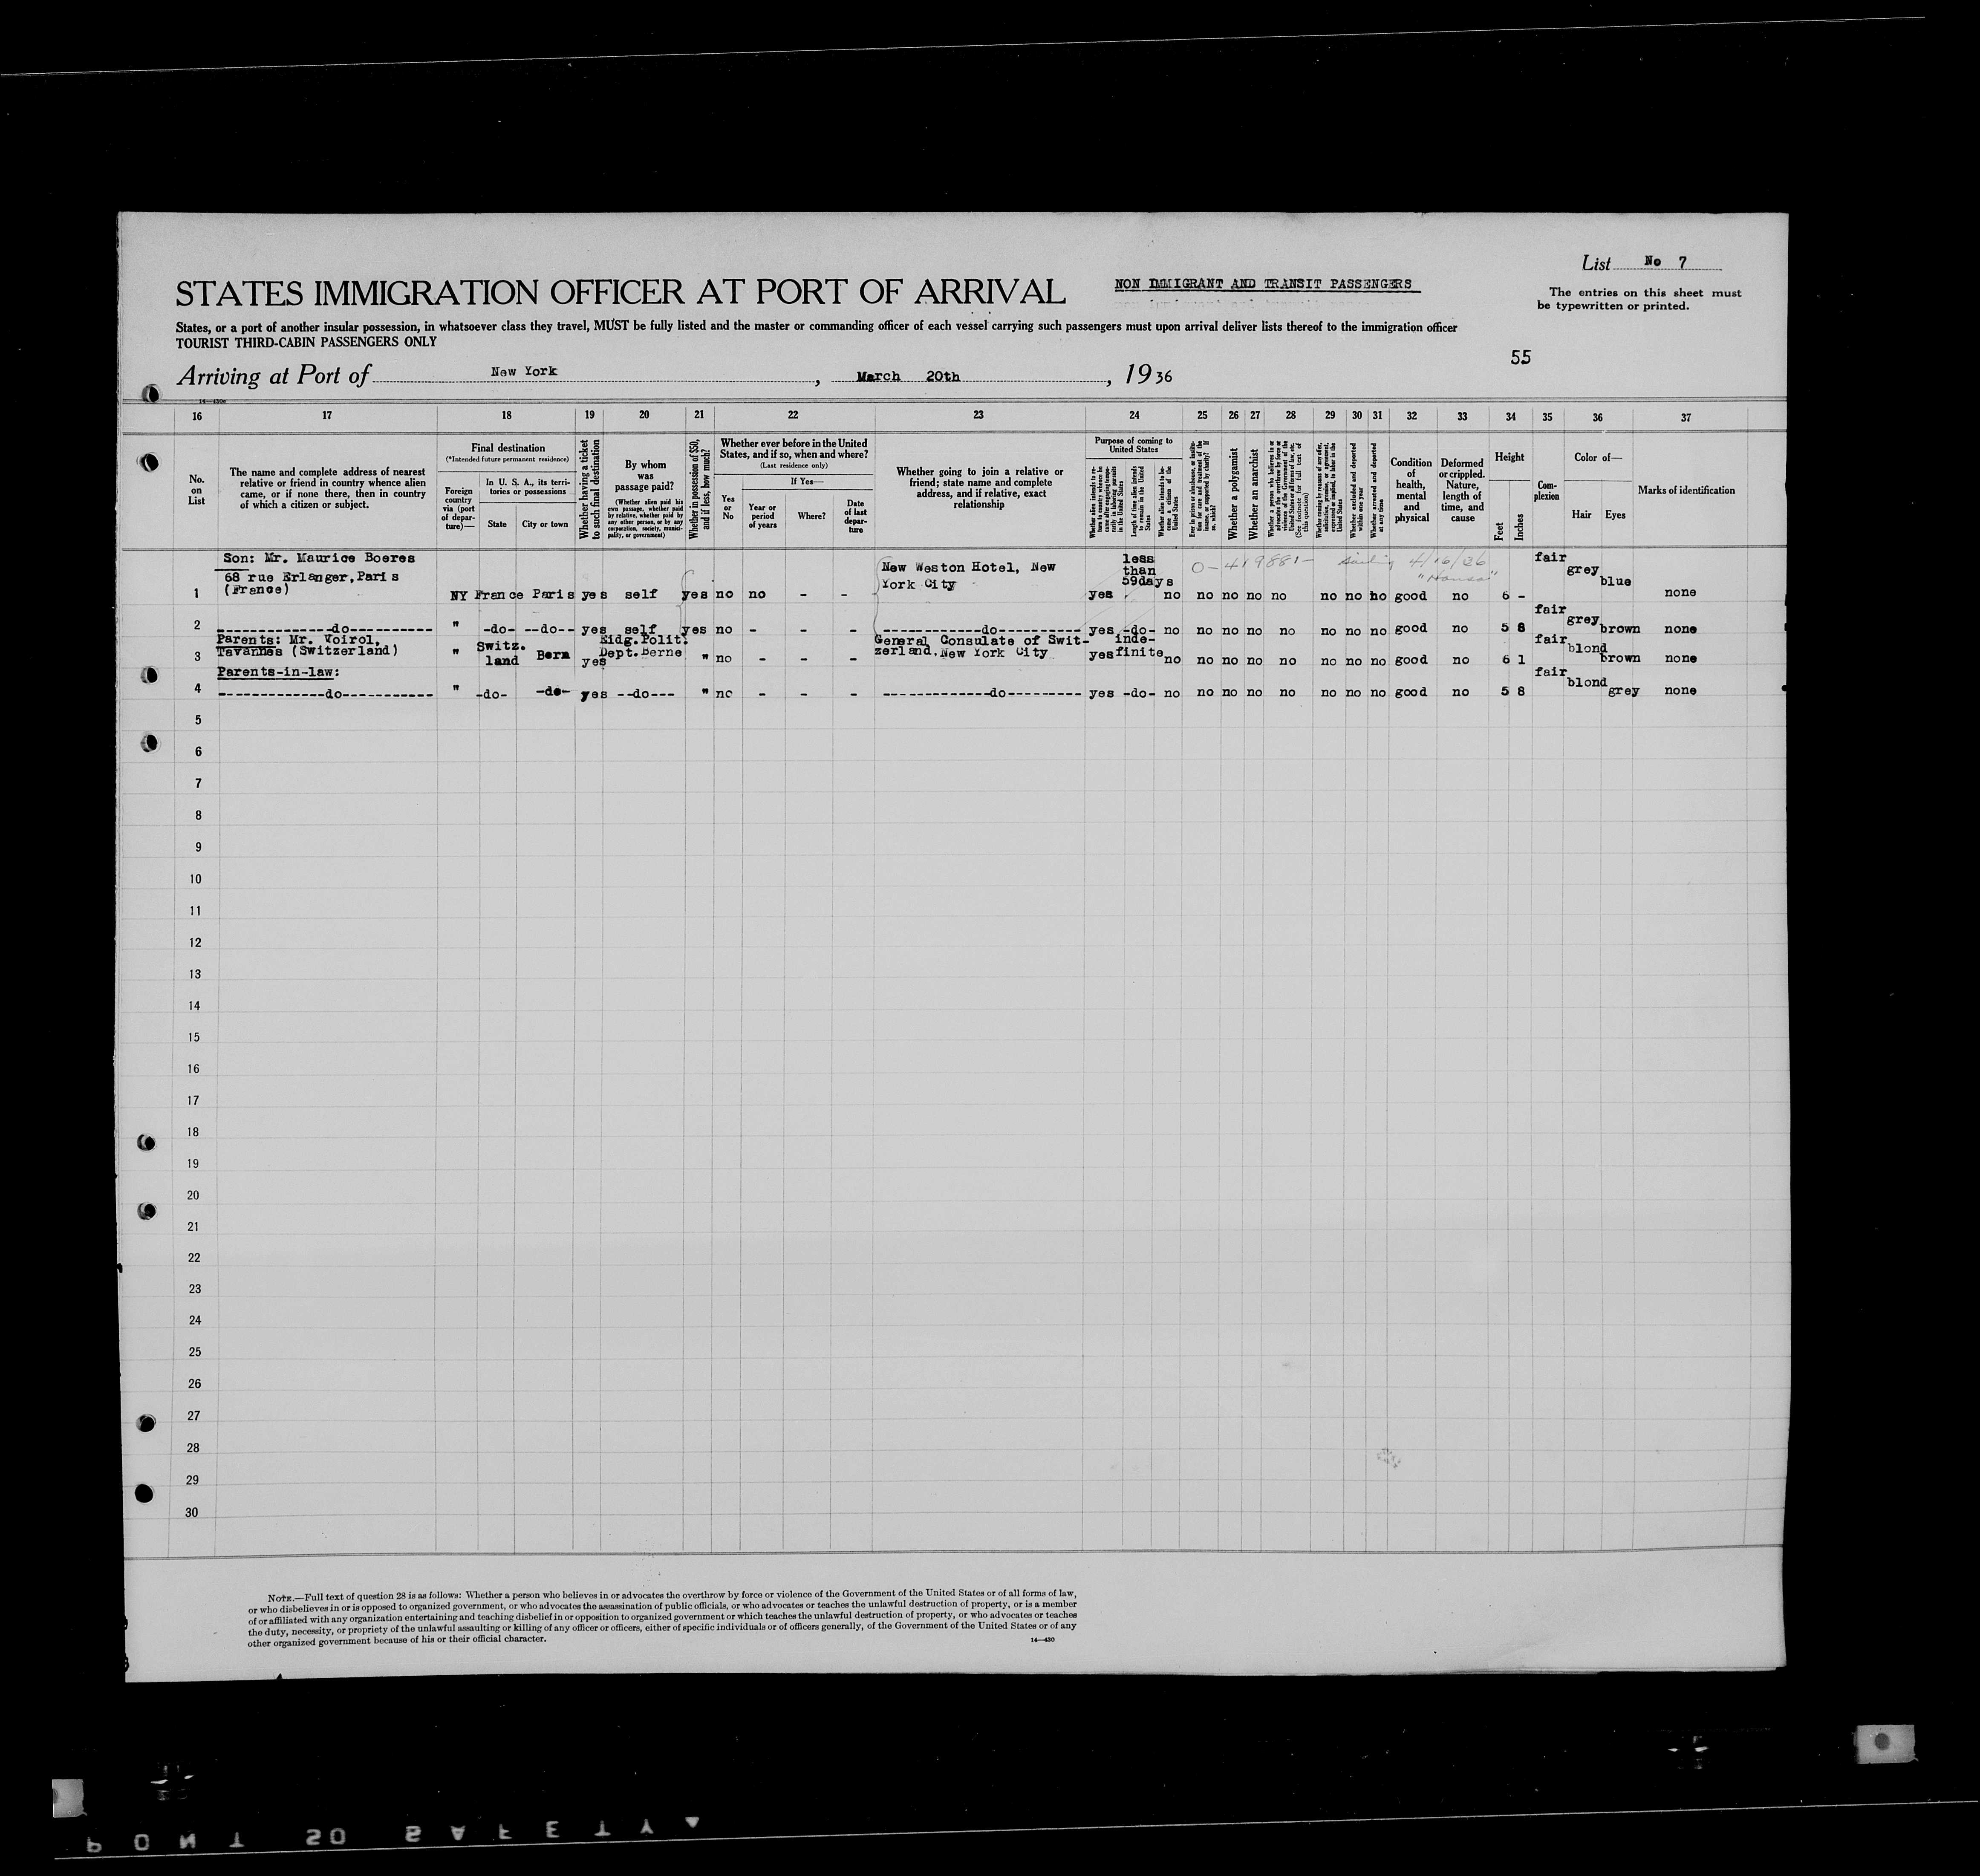1980x1876 pixels.
Task: Click the address "68 rue Erlanger, Paris"
Action: 311,577
